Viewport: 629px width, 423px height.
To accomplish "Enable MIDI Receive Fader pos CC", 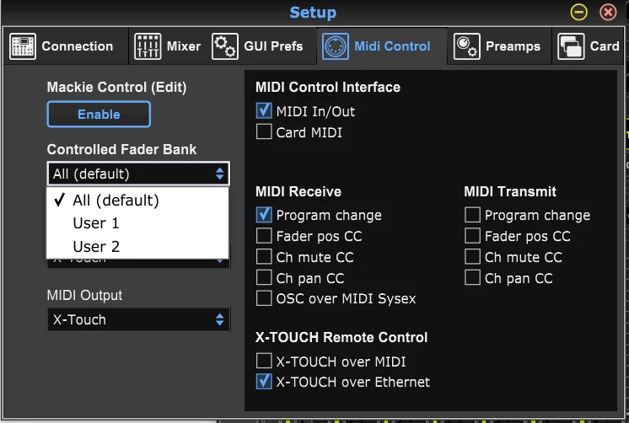I will (x=264, y=236).
